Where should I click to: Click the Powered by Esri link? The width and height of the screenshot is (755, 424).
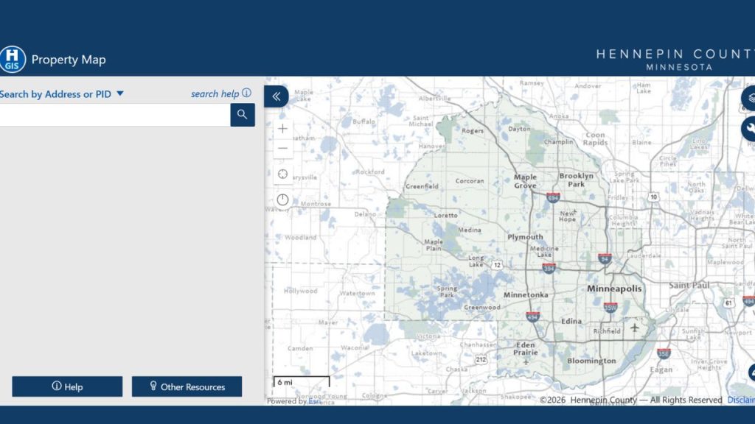(x=294, y=401)
